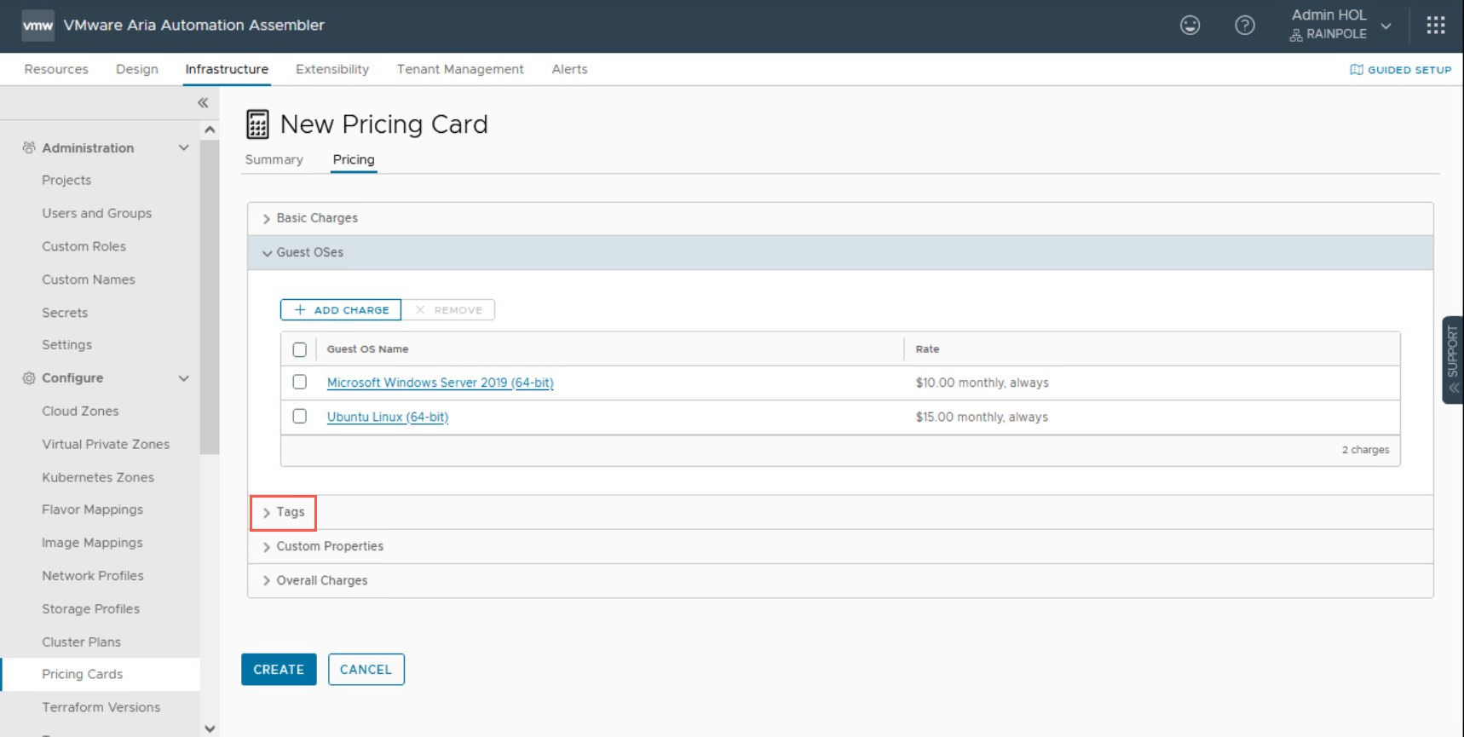Viewport: 1464px width, 737px height.
Task: Open the Support side panel tab
Action: (x=1452, y=360)
